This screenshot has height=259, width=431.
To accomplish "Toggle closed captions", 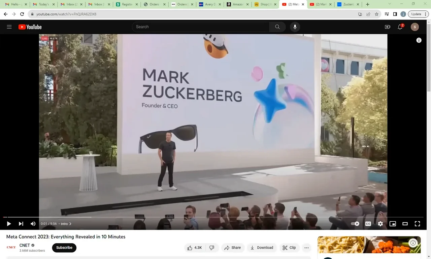I will point(368,224).
